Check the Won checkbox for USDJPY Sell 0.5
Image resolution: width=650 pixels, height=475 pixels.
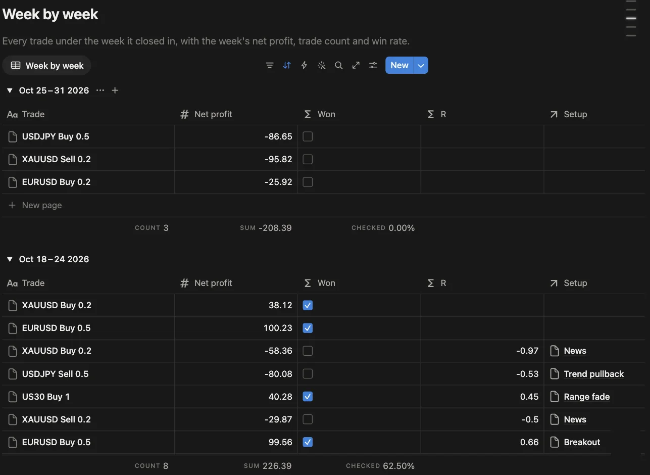[308, 374]
